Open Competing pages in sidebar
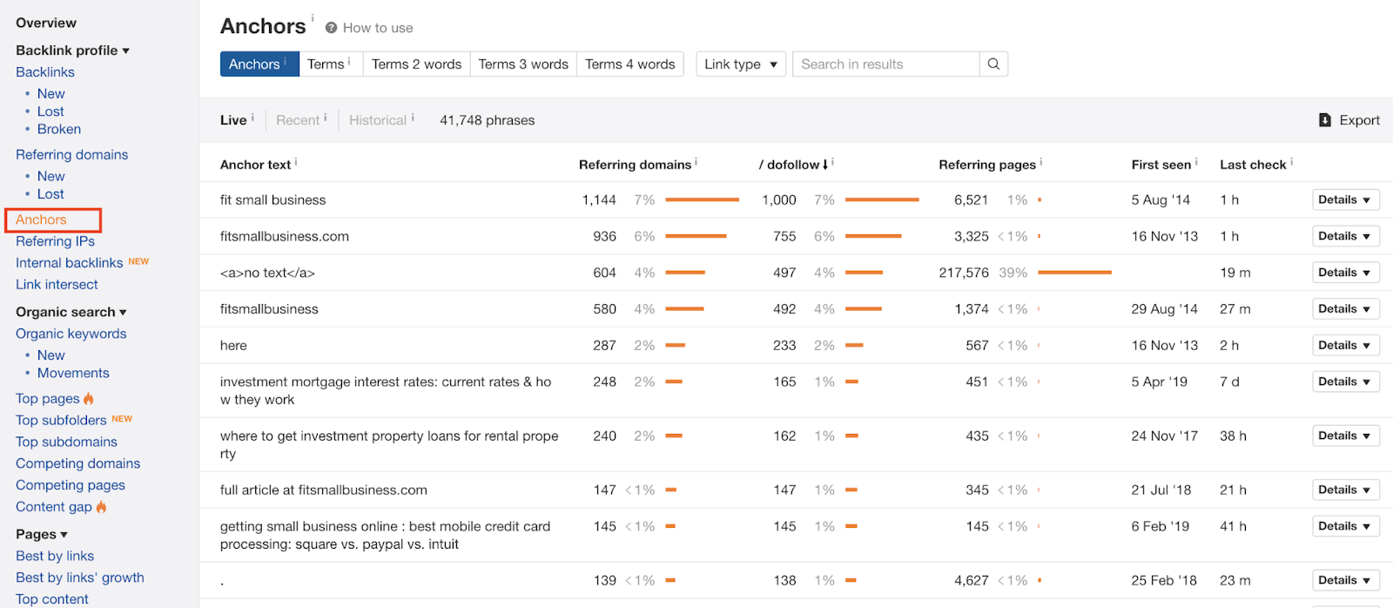 coord(71,485)
